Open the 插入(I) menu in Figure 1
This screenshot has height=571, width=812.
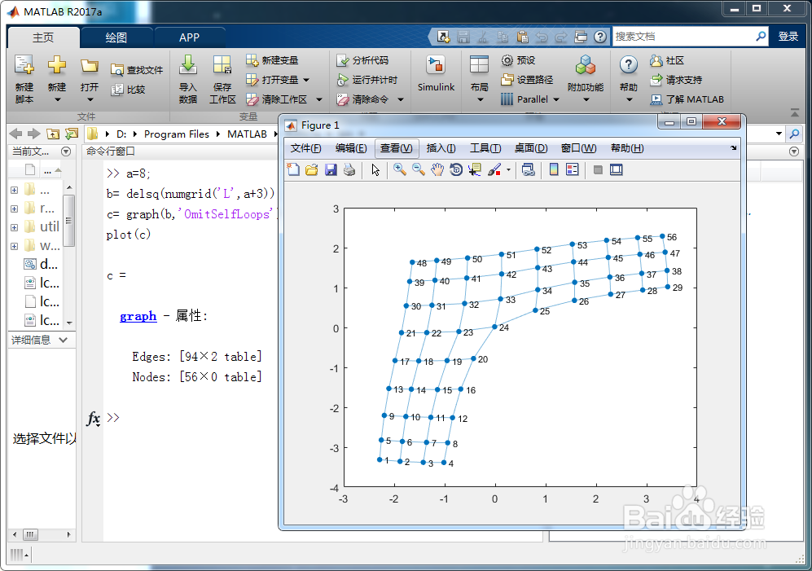coord(441,148)
